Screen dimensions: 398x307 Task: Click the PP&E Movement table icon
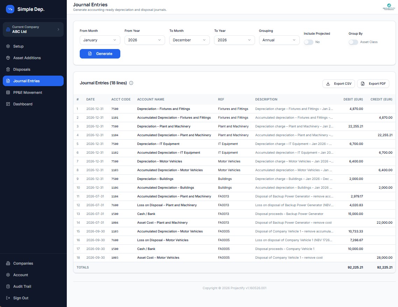(x=8, y=92)
